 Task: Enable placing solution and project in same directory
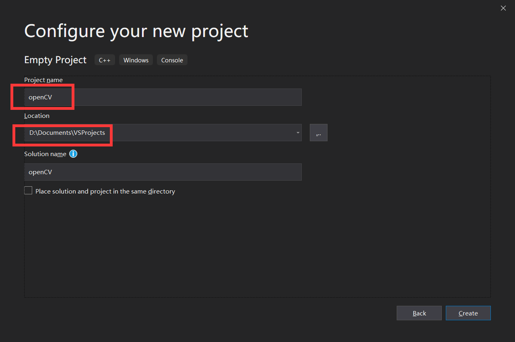[28, 190]
